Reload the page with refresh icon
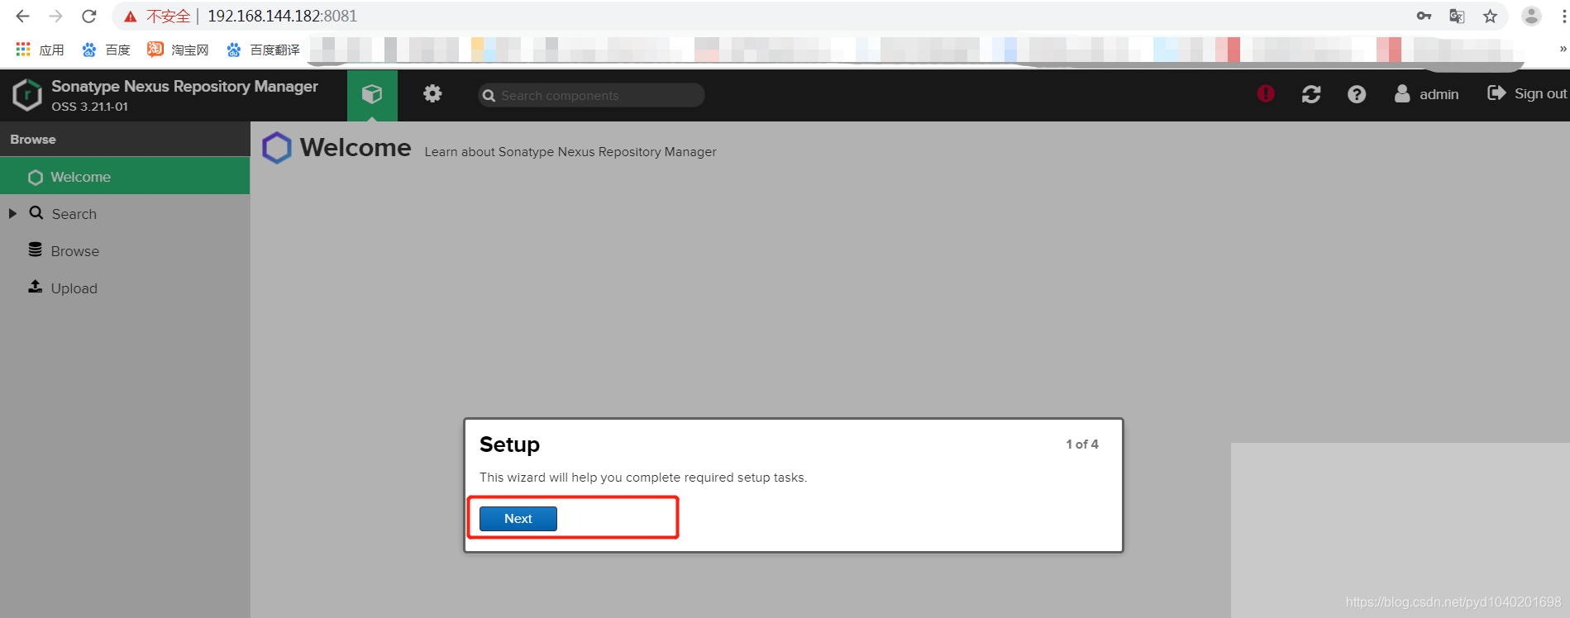 pyautogui.click(x=89, y=16)
